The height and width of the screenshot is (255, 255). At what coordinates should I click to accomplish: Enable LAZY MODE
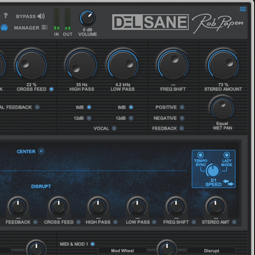pyautogui.click(x=227, y=155)
